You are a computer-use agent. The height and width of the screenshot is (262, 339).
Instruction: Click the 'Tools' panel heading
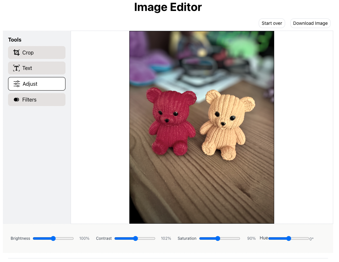tap(15, 40)
